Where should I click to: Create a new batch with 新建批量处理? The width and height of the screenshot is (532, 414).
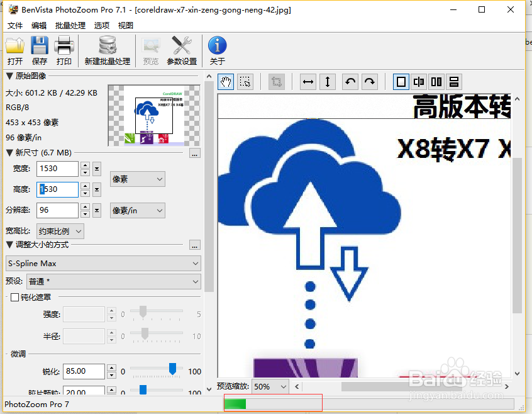click(x=107, y=51)
